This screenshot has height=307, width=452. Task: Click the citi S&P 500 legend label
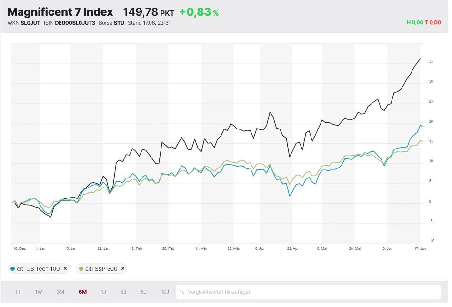(101, 269)
